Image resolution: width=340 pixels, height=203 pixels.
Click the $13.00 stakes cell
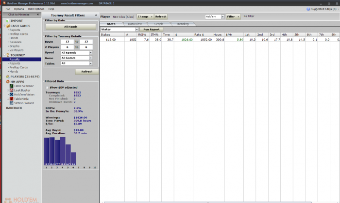pos(112,40)
